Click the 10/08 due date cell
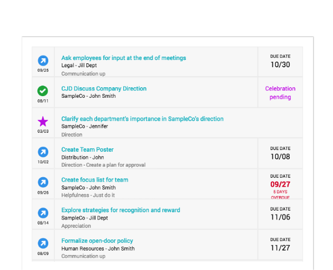333x270 pixels. (x=280, y=153)
